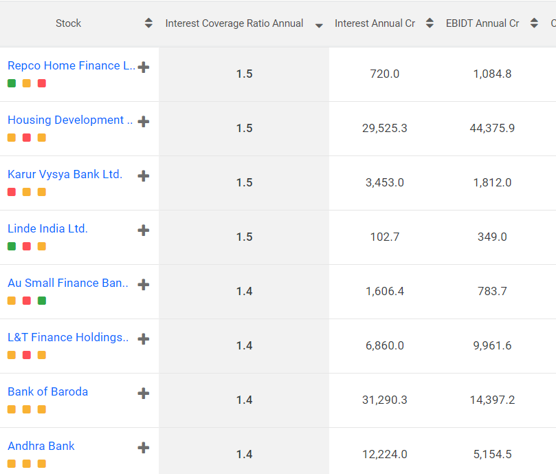
Task: Select EBIDT value 5,154.5
Action: click(492, 454)
